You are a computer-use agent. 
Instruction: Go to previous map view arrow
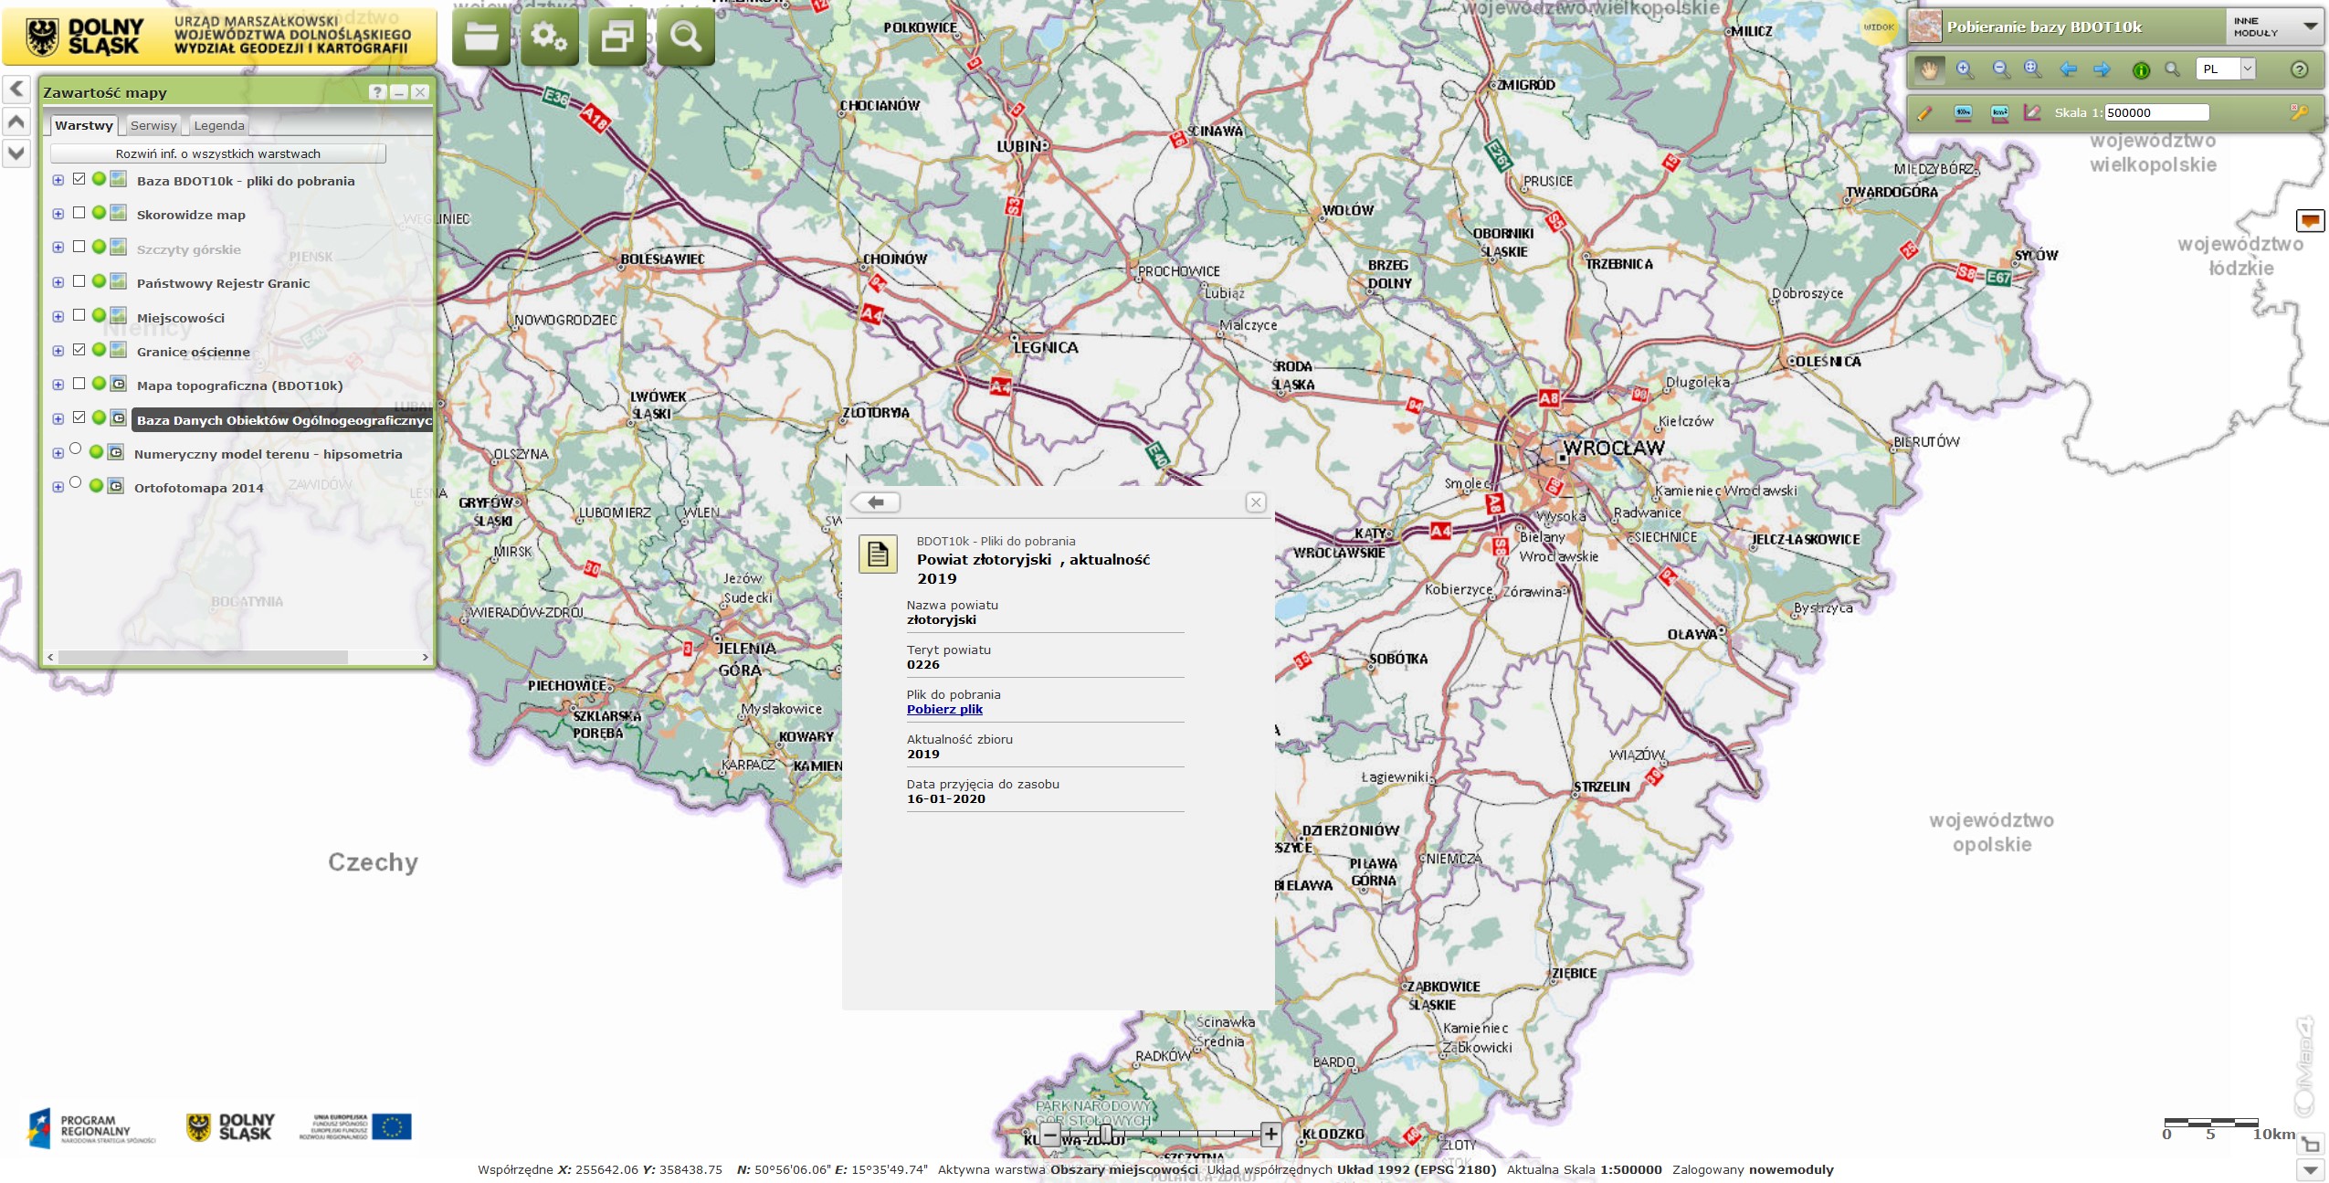pyautogui.click(x=2069, y=69)
